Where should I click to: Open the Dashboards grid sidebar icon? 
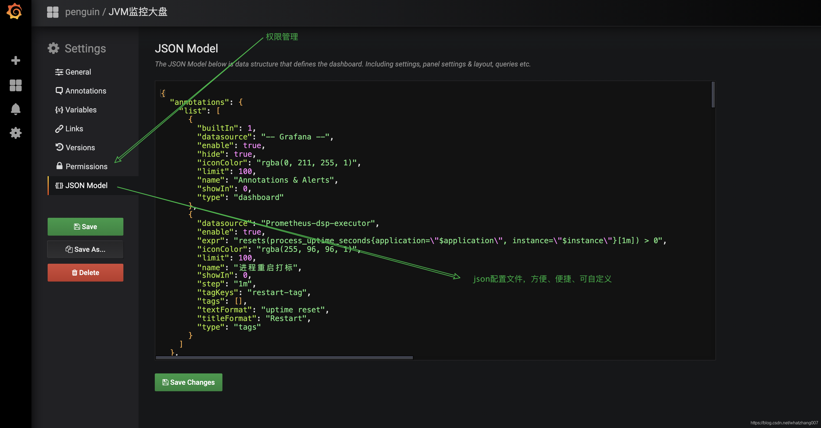pos(15,85)
